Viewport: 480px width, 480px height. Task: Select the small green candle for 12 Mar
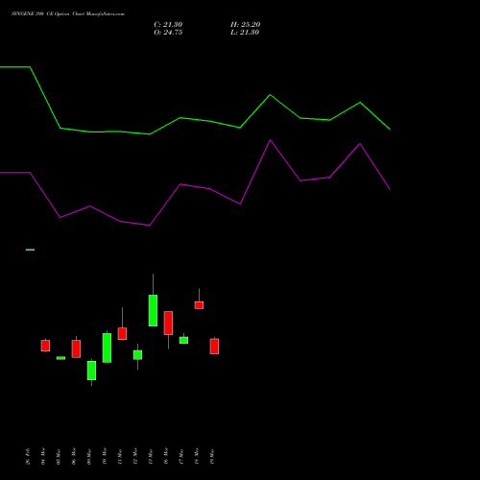[x=137, y=355]
